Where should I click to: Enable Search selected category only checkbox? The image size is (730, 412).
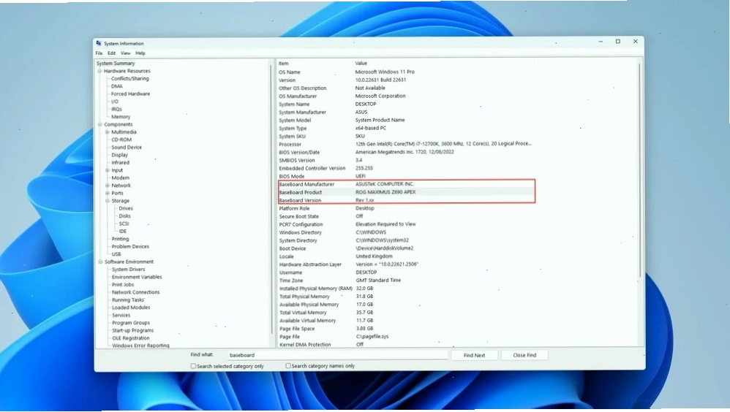pyautogui.click(x=193, y=367)
